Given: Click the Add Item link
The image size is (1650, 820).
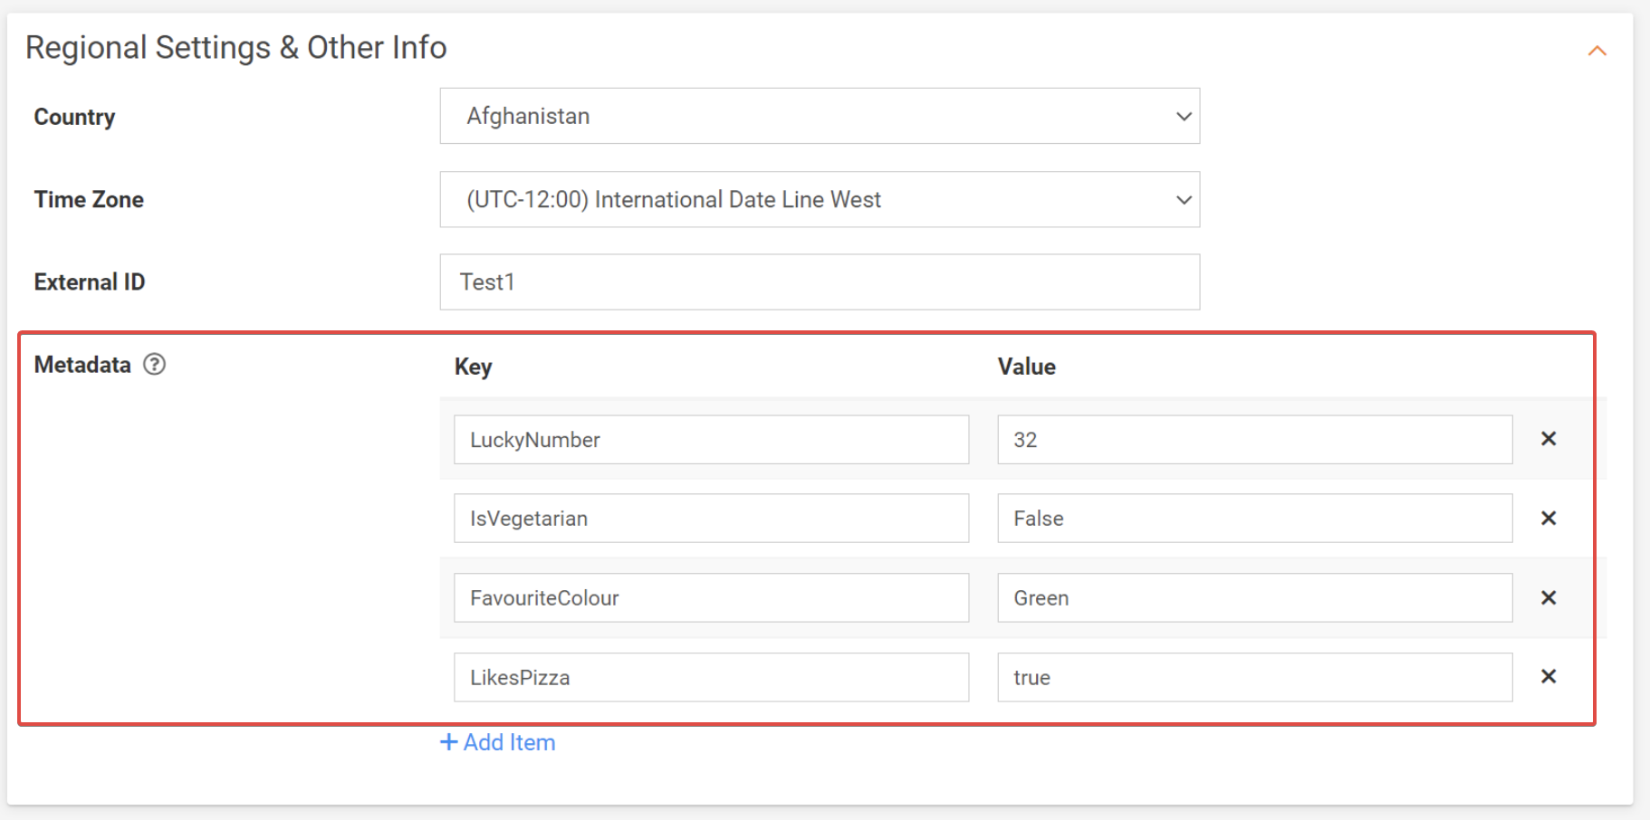Looking at the screenshot, I should coord(509,742).
